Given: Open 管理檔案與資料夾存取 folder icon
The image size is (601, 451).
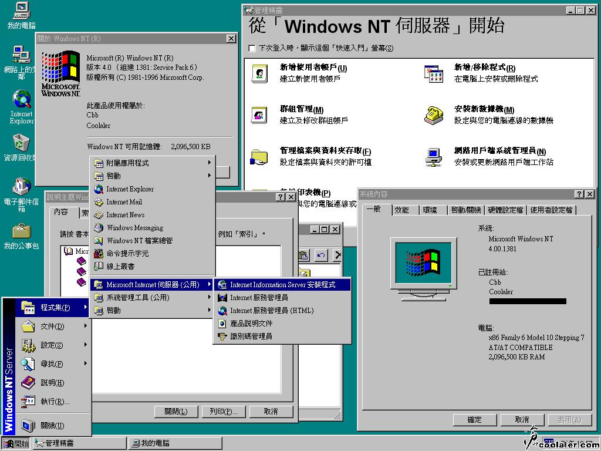Looking at the screenshot, I should (x=258, y=156).
